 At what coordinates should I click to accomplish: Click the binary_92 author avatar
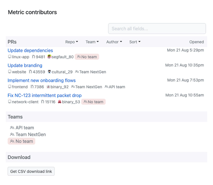coord(48,87)
